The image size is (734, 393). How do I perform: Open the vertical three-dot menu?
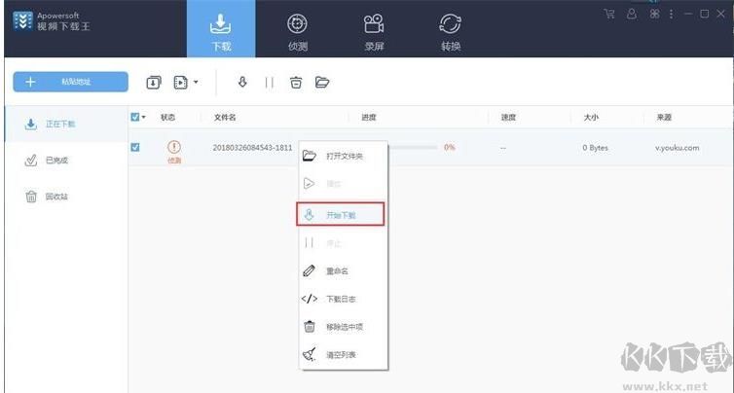click(672, 14)
